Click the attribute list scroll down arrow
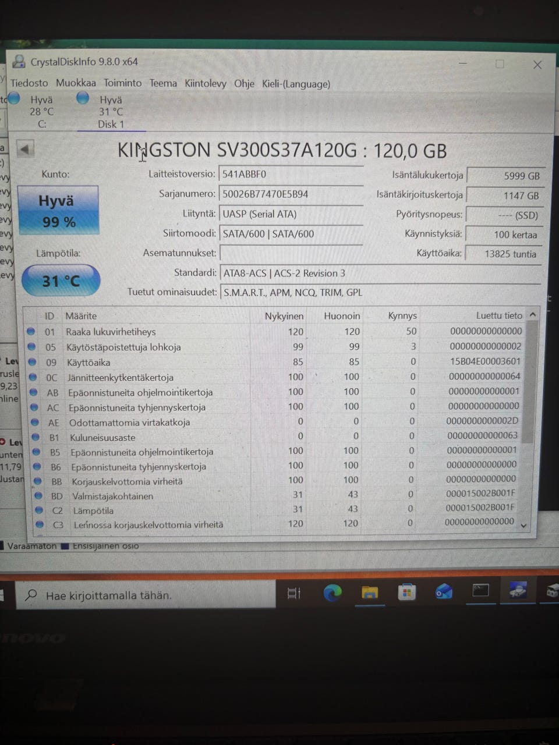The image size is (559, 745). pos(523,526)
